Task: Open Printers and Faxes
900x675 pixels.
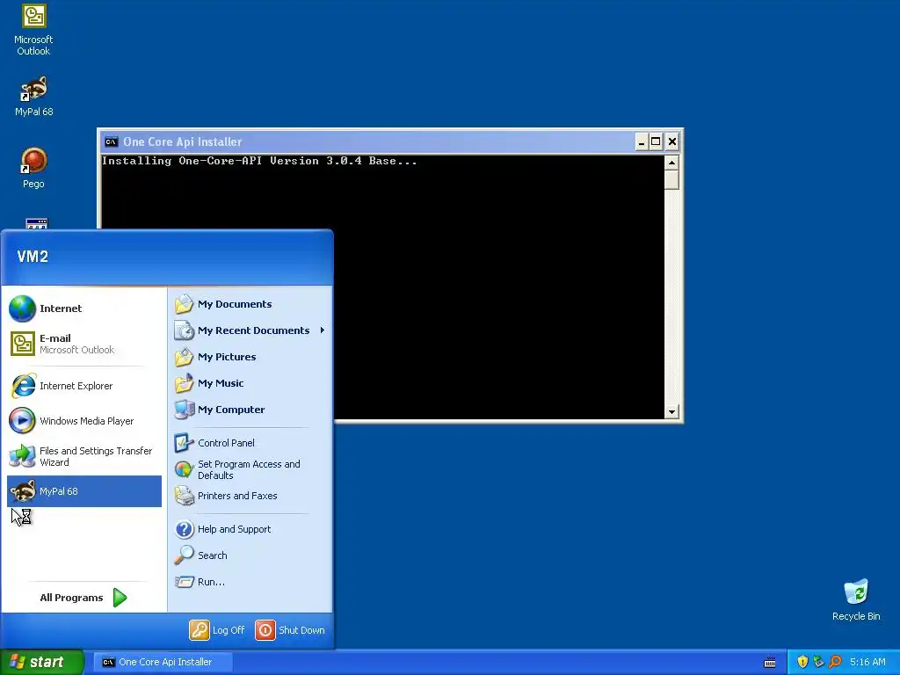Action: 250,496
